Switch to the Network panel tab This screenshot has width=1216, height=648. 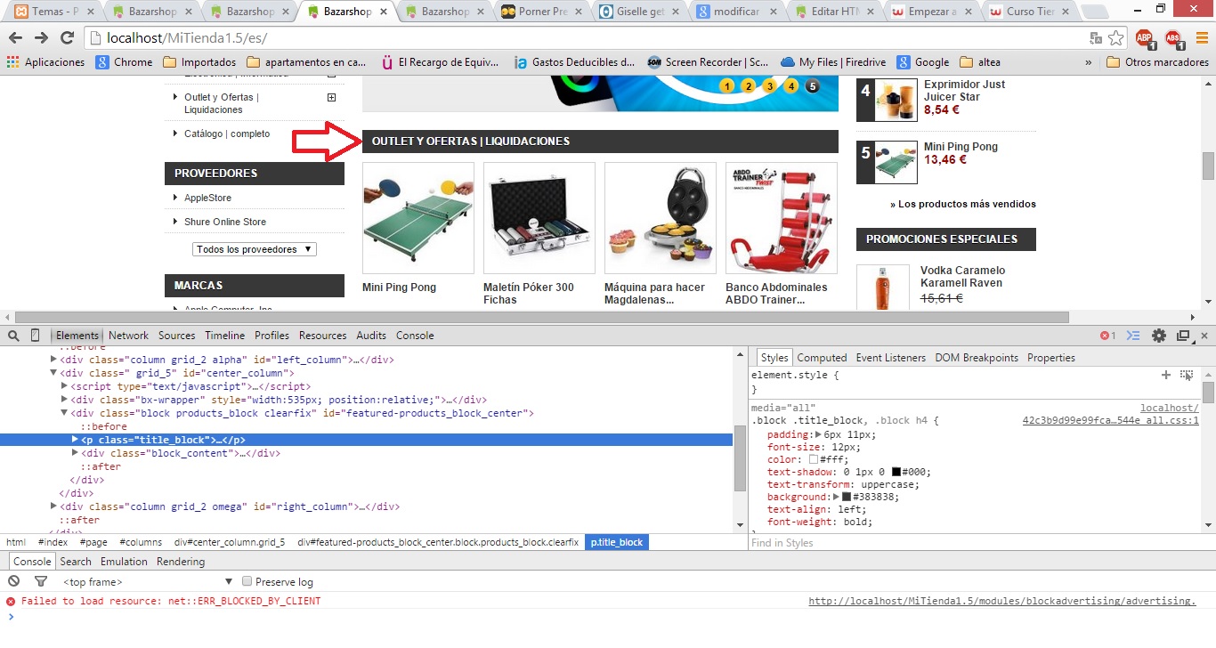click(129, 336)
